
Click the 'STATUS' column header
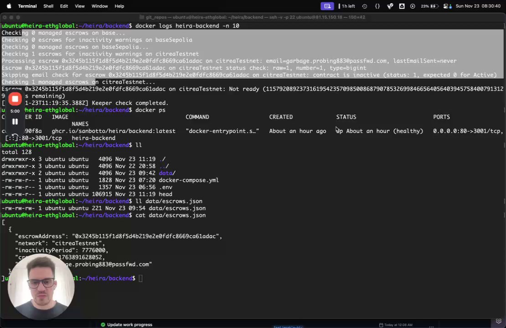tap(346, 117)
